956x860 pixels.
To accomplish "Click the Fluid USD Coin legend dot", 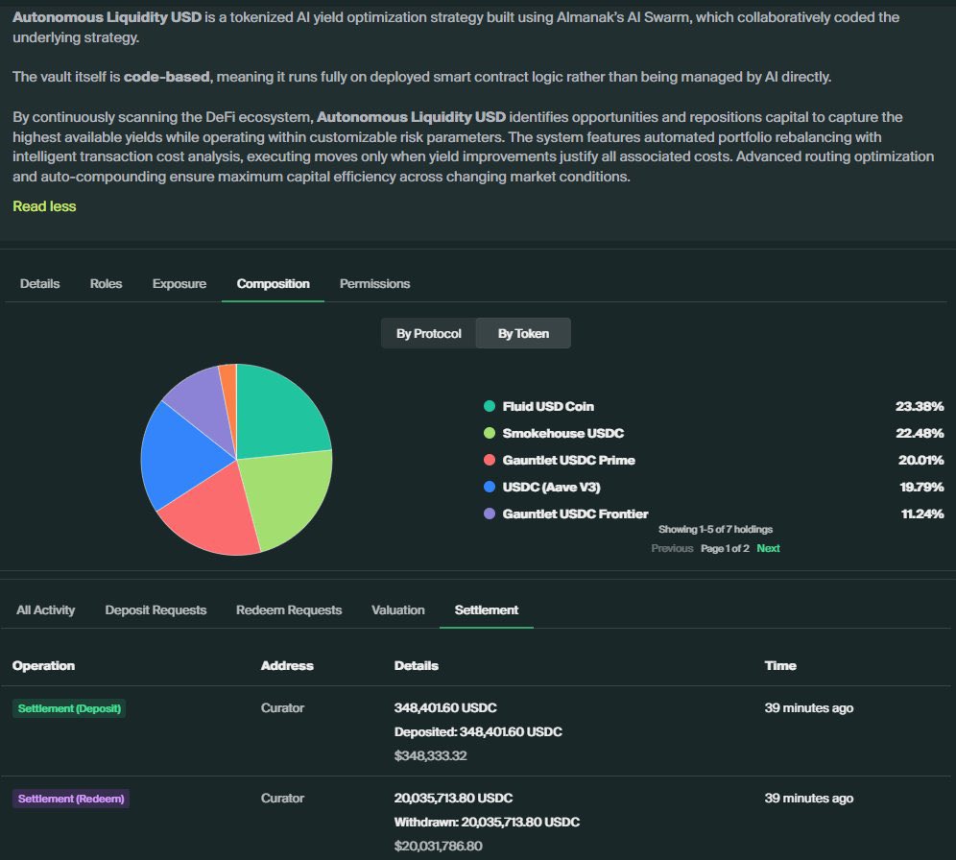I will tap(490, 406).
